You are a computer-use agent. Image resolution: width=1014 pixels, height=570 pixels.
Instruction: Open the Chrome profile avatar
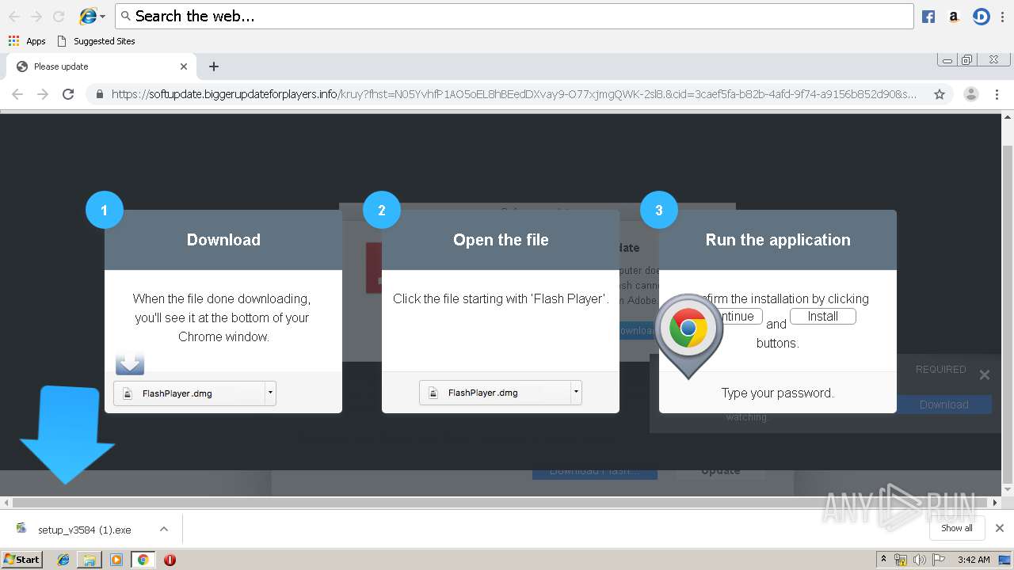pyautogui.click(x=970, y=94)
